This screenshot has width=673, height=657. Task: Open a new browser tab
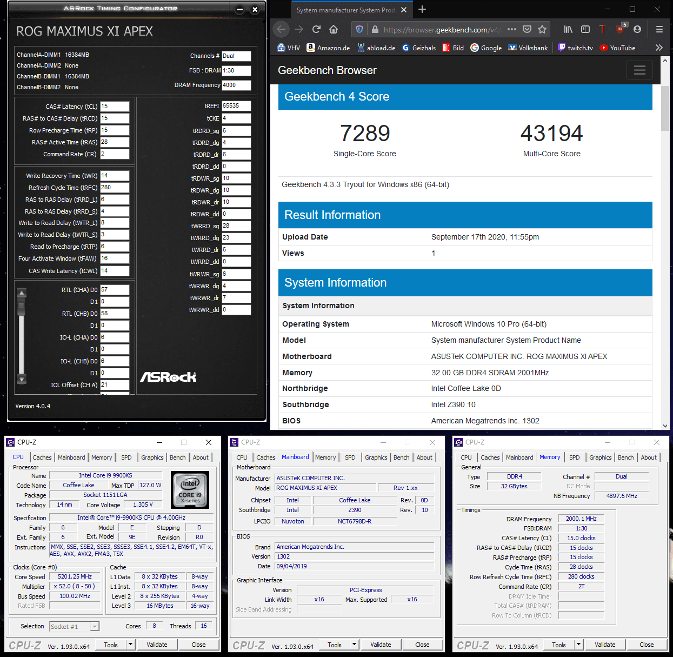pos(422,9)
